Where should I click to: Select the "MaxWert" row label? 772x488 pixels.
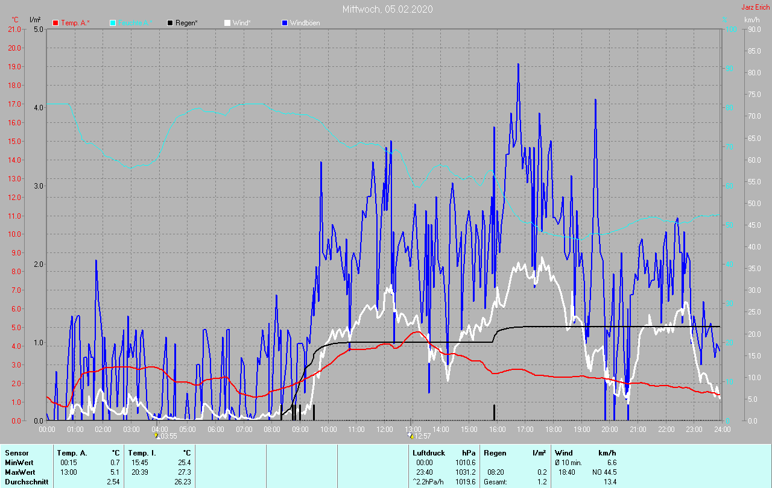19,472
